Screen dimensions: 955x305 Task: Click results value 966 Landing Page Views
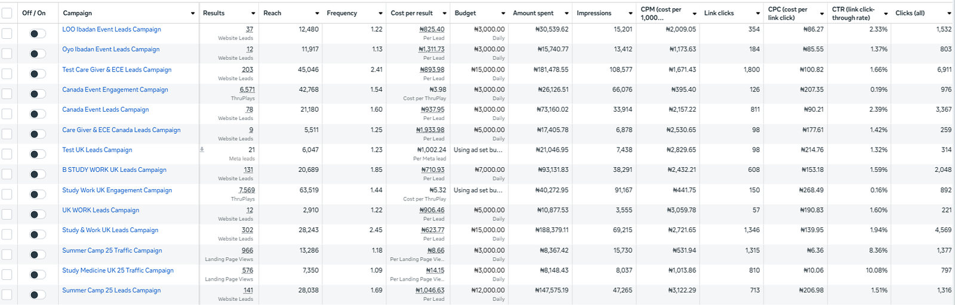248,251
